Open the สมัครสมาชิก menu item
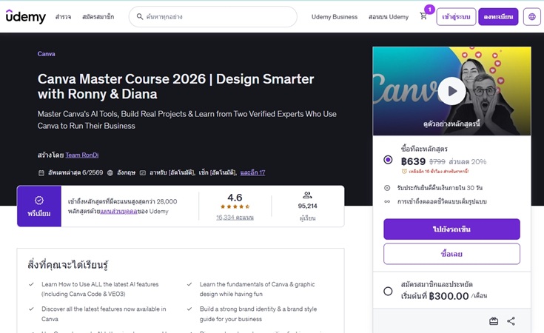This screenshot has width=544, height=333. (98, 16)
